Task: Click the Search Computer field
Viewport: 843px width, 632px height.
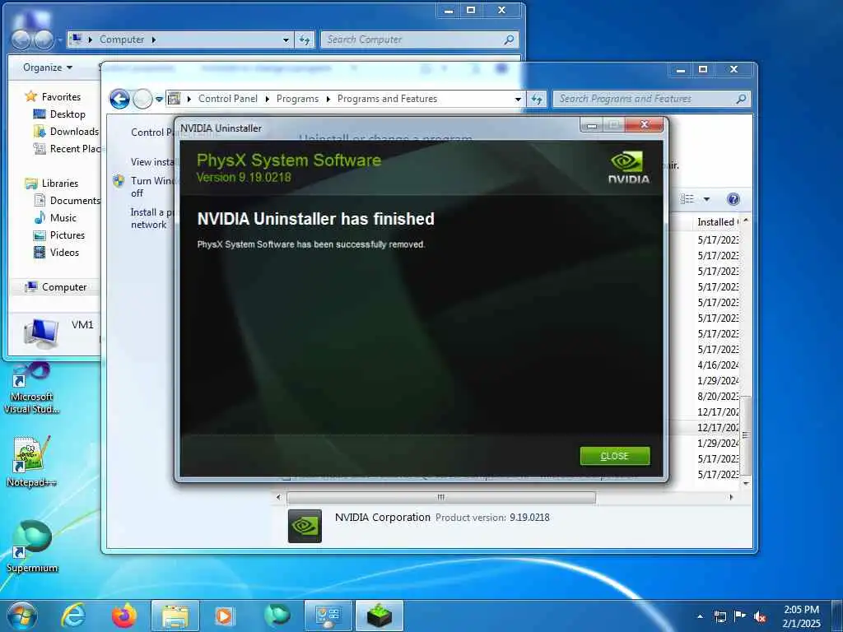Action: tap(419, 39)
